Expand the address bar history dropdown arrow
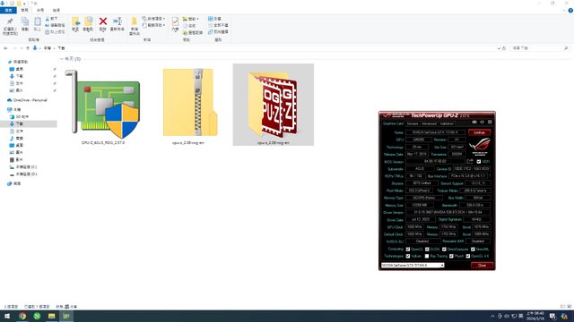574x322 pixels. [x=500, y=48]
